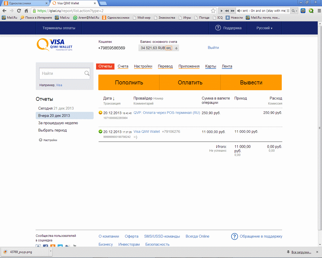
Task: Open the Мой мир bookmark
Action: 142,18
